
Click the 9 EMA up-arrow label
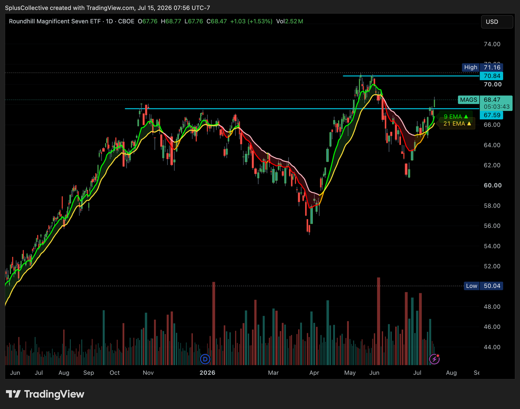(456, 117)
